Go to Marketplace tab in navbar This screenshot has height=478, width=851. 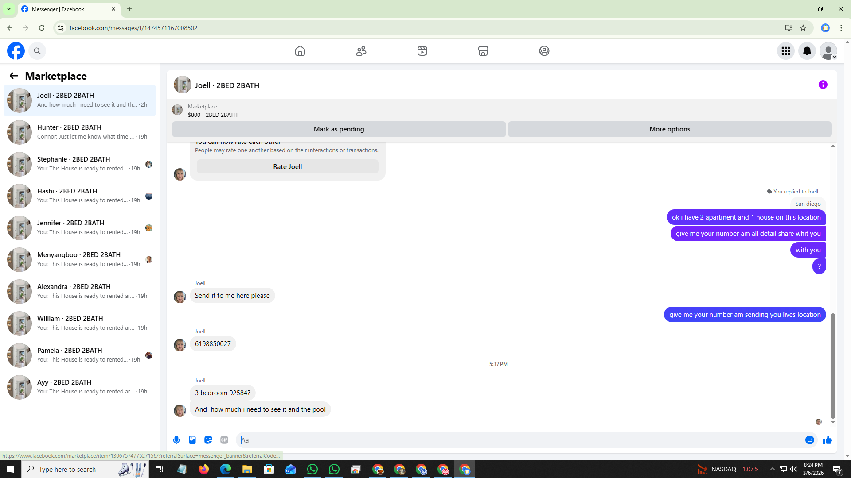tap(483, 51)
